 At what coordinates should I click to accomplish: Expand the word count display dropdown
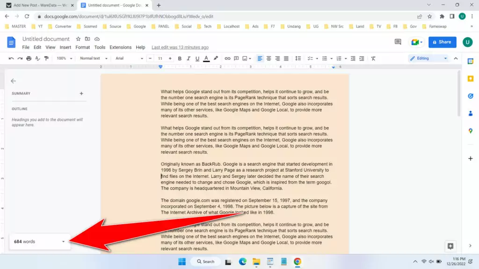coord(63,241)
